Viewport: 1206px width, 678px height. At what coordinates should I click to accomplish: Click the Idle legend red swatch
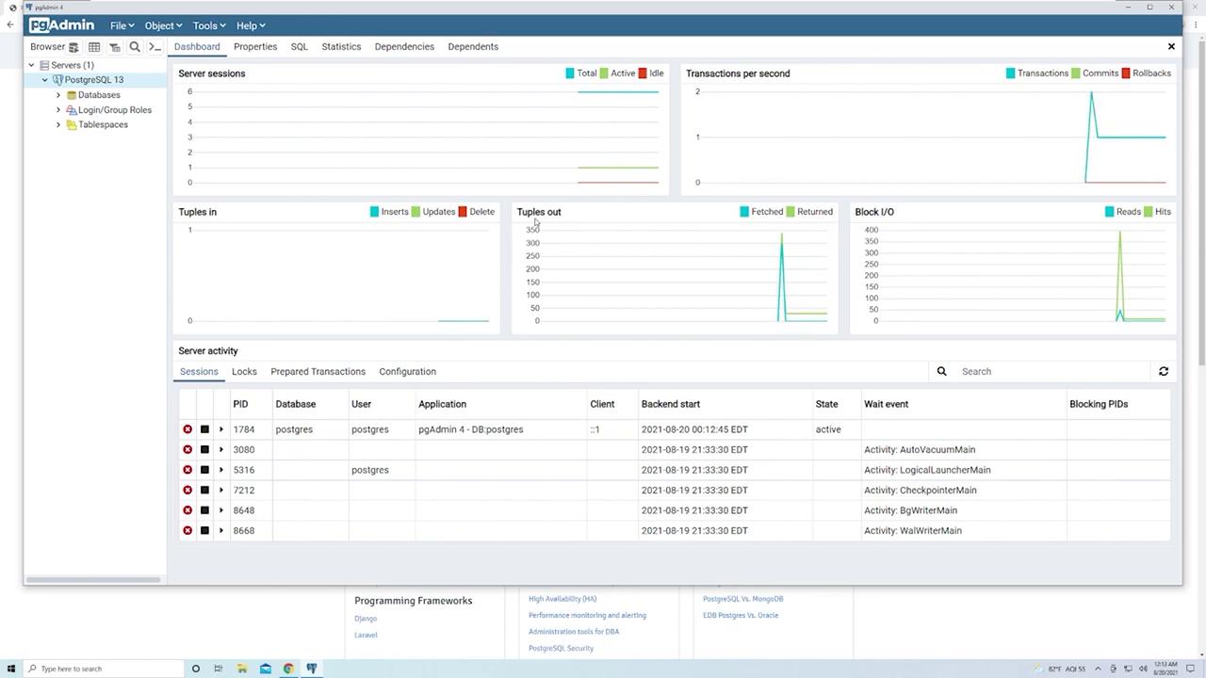[643, 73]
